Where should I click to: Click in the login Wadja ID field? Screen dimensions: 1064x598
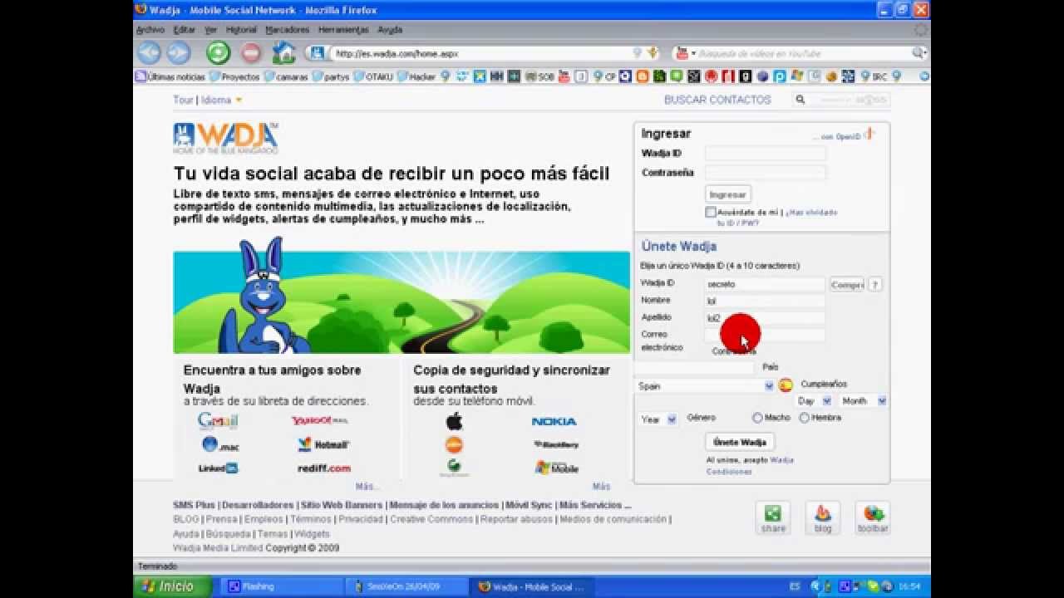(766, 154)
